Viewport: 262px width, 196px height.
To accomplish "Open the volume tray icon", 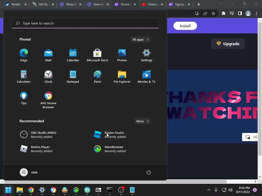I will (230, 190).
